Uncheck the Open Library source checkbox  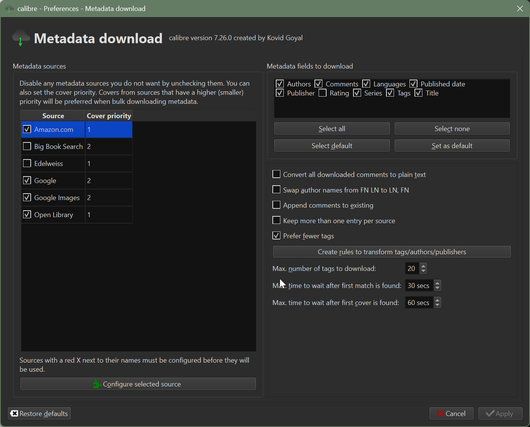[27, 214]
